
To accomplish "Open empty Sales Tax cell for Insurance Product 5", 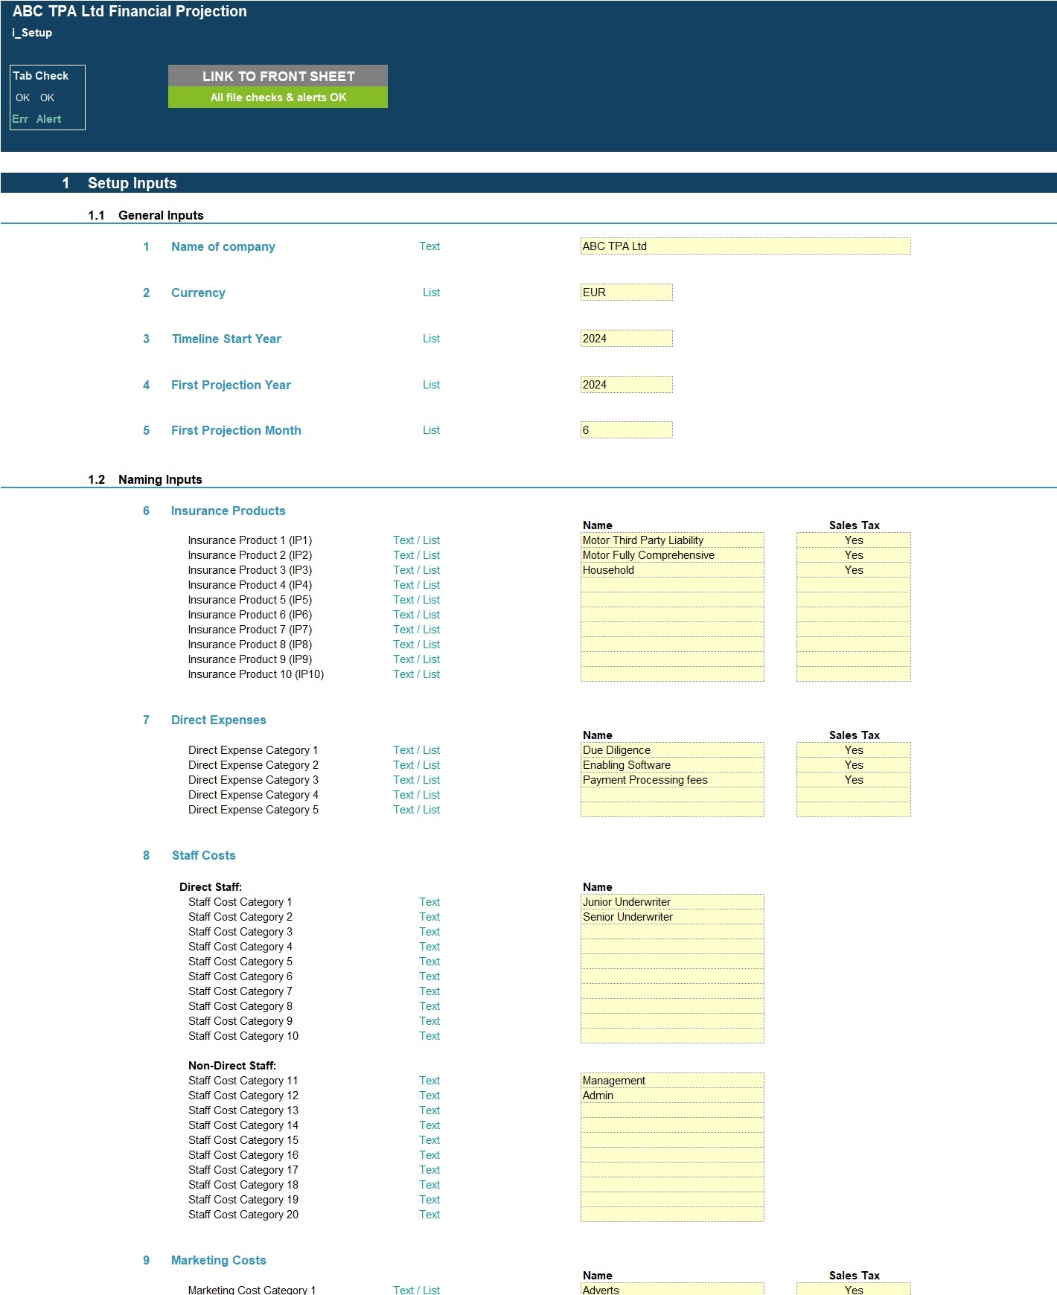I will 853,600.
